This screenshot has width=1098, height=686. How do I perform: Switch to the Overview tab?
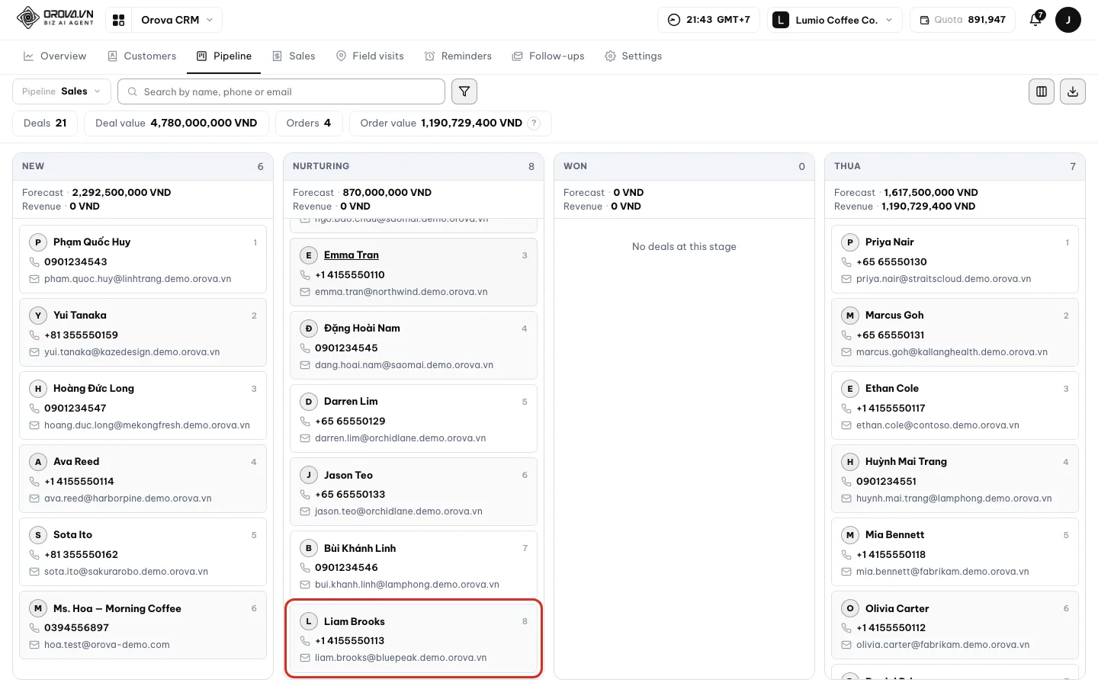tap(55, 56)
